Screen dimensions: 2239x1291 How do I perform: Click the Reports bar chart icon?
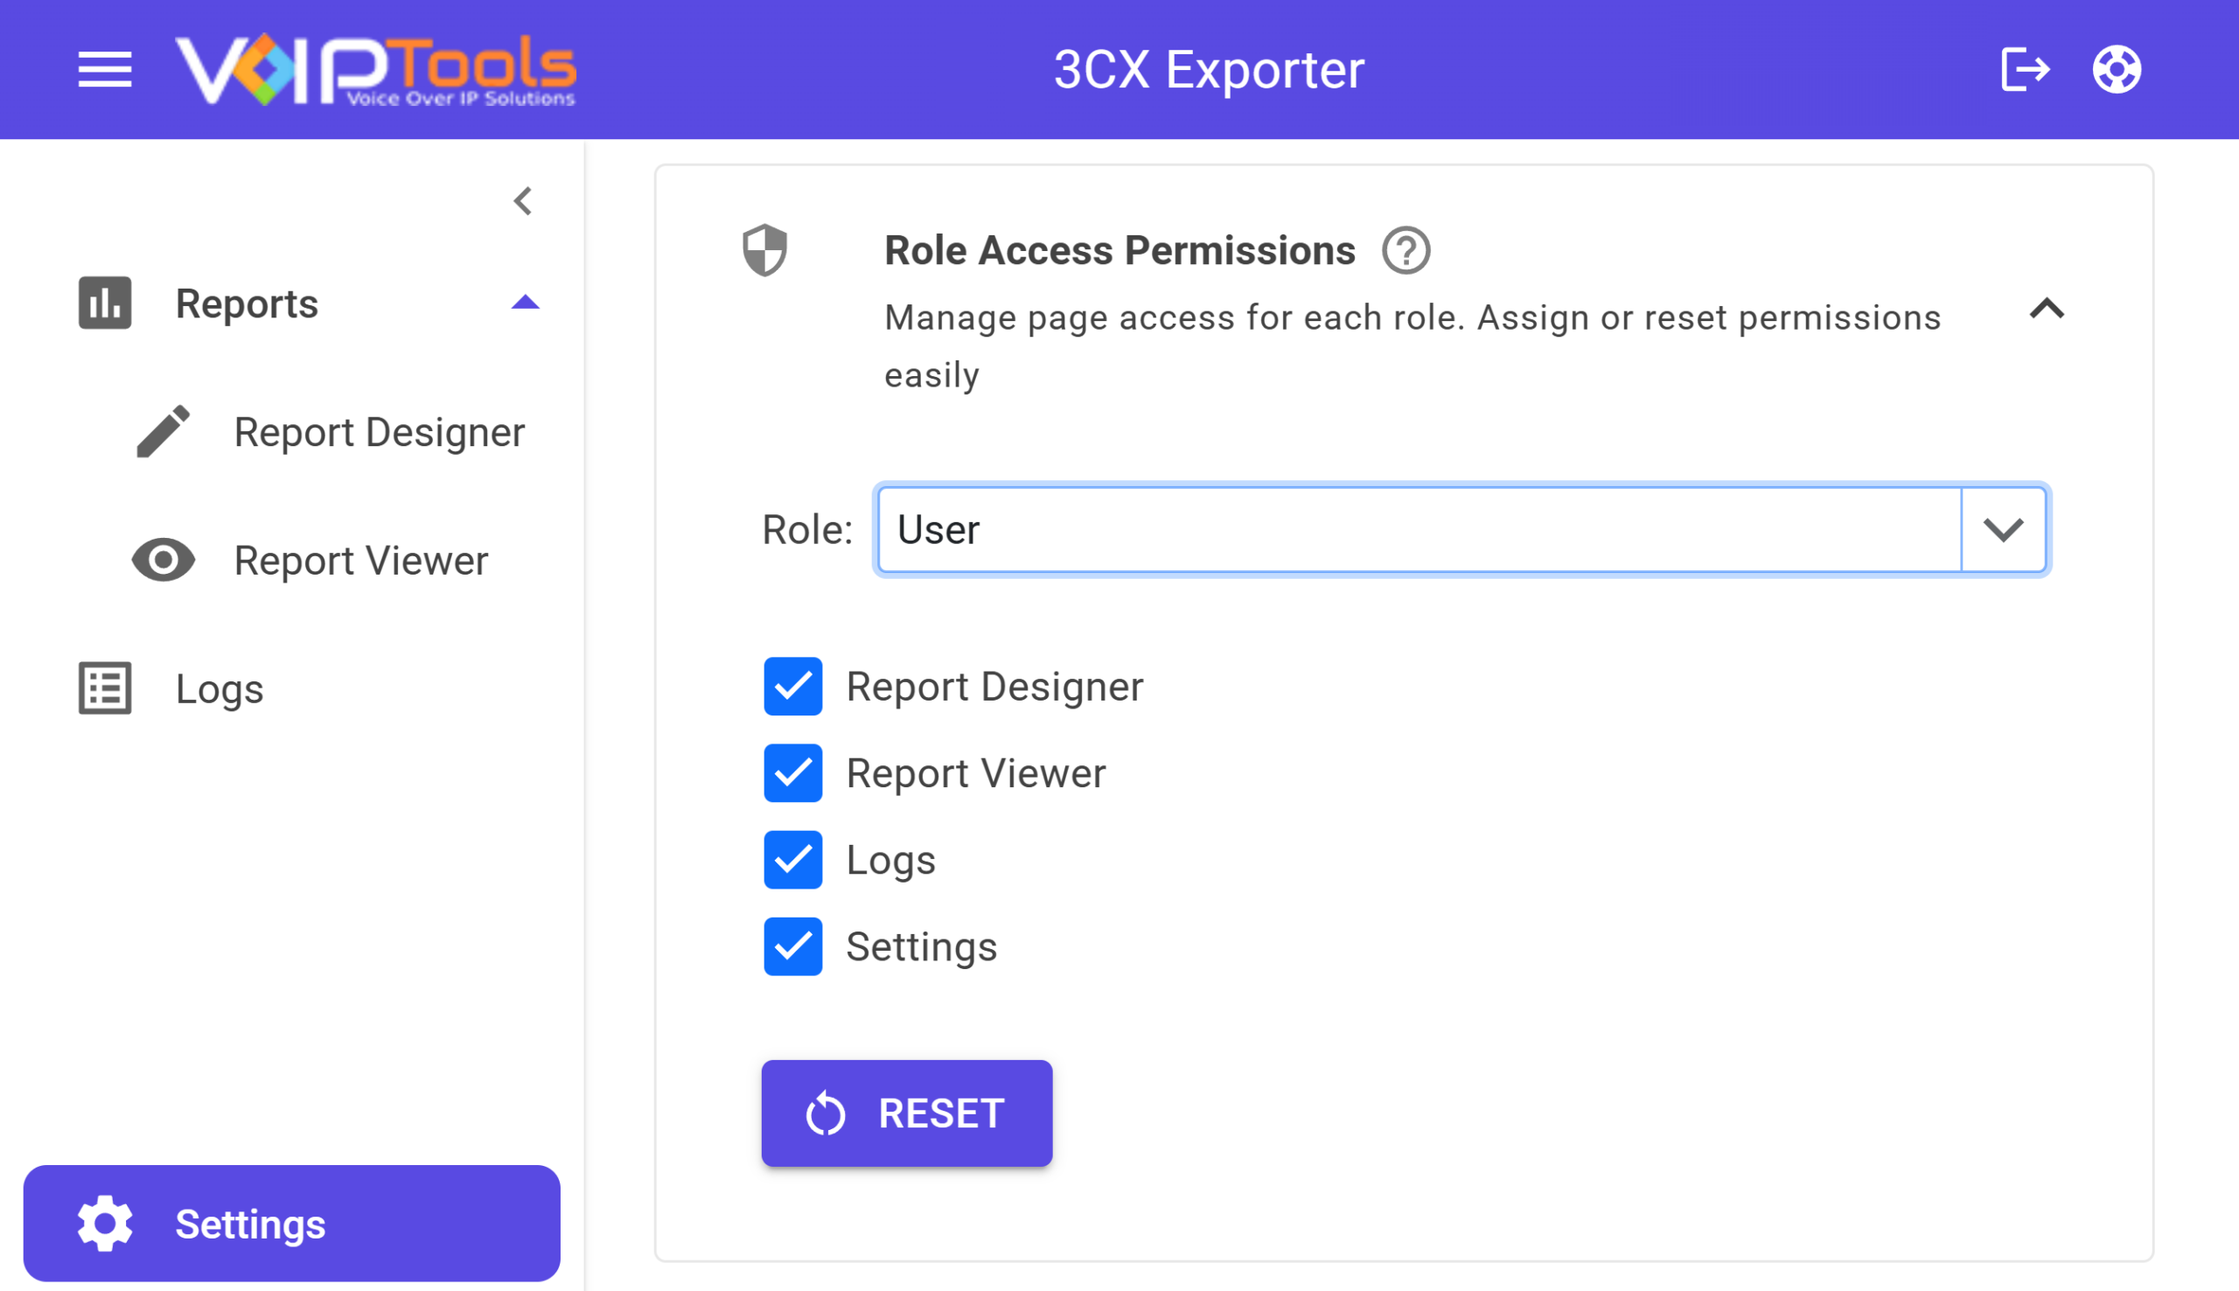pyautogui.click(x=105, y=304)
